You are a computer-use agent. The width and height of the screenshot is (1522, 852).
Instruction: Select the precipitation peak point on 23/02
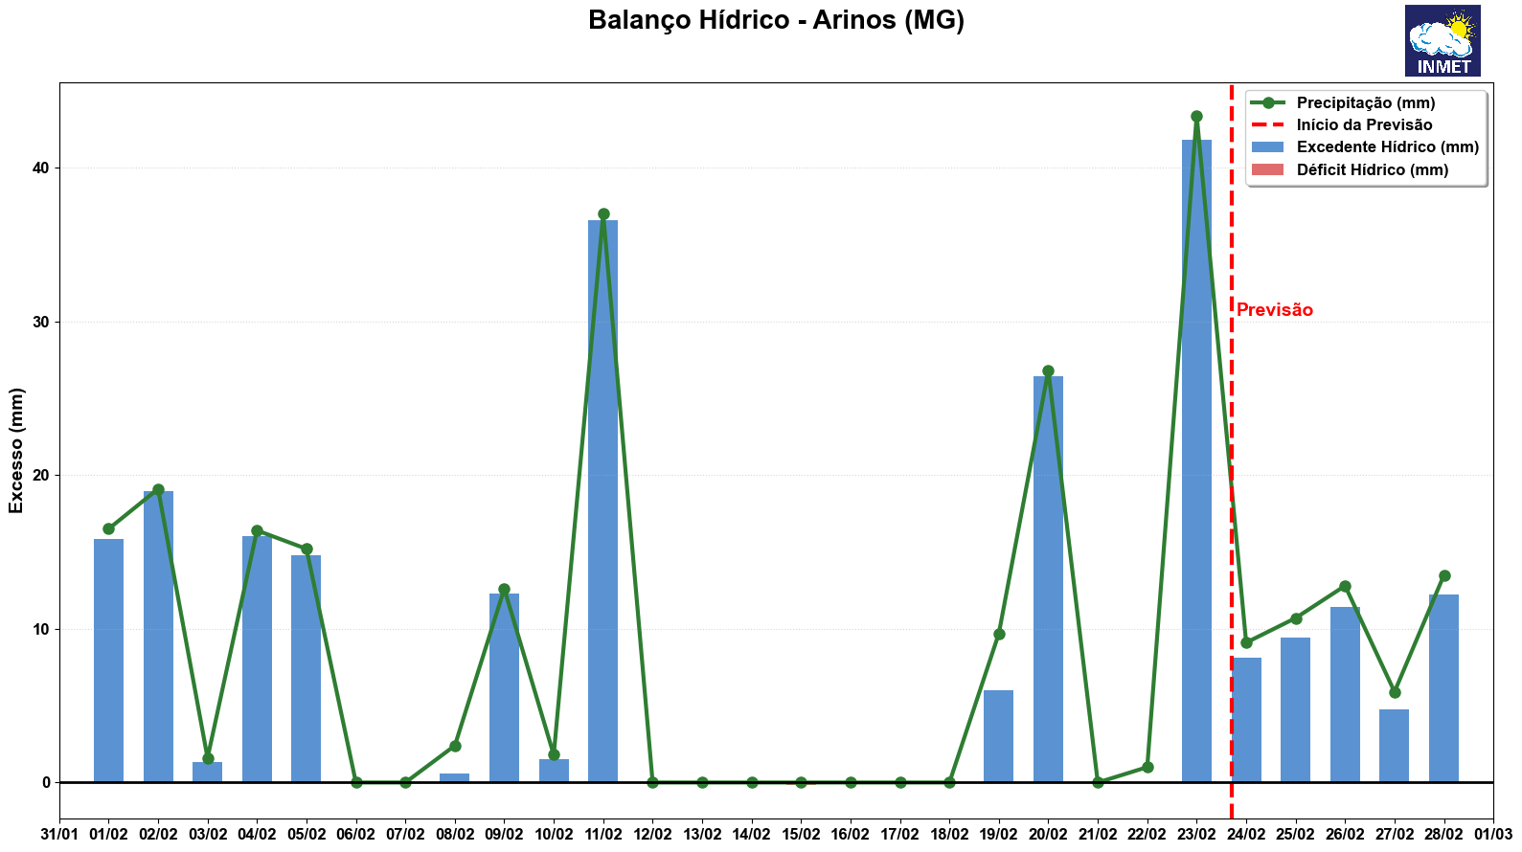pos(1196,117)
